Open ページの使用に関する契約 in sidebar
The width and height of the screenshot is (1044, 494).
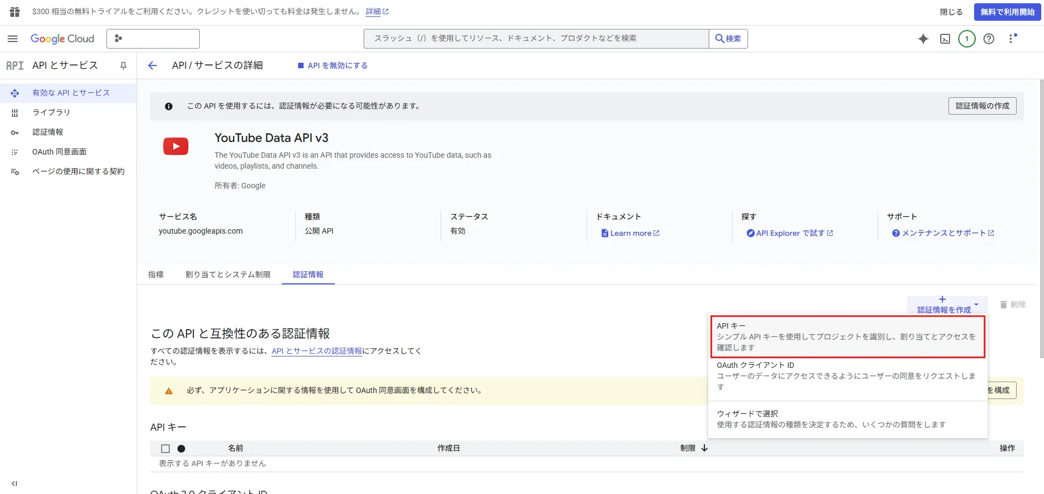(x=68, y=171)
